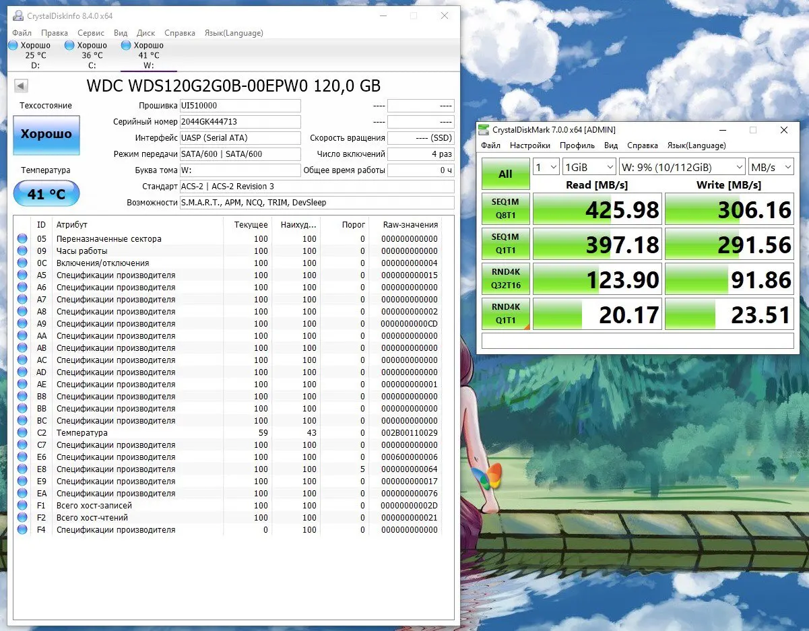Click status orb for attribute A5 row
Image resolution: width=809 pixels, height=631 pixels.
[22, 275]
